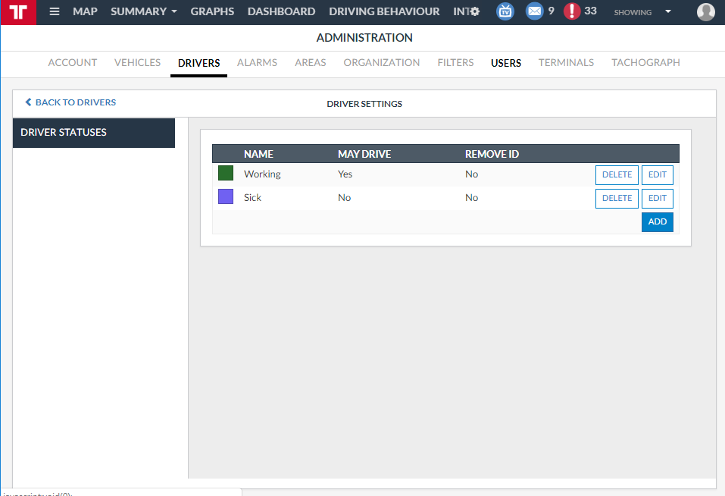Open the messages envelope icon
725x496 pixels.
pos(535,11)
